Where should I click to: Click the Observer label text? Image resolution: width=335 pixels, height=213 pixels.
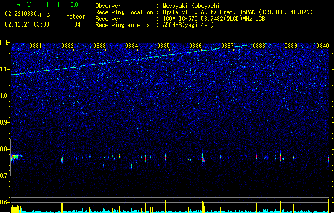point(108,6)
